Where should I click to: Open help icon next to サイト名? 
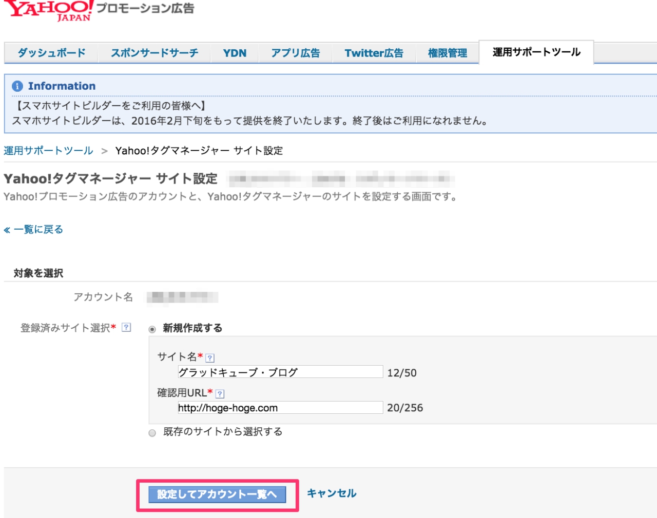(x=210, y=358)
